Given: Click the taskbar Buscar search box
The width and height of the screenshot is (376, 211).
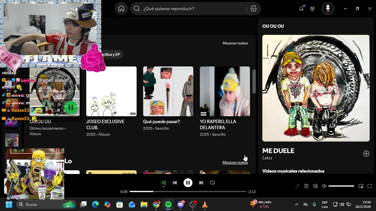Looking at the screenshot, I should point(46,204).
